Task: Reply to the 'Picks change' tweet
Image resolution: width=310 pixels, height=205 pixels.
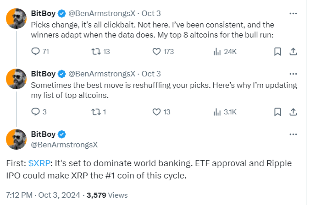Action: point(36,52)
